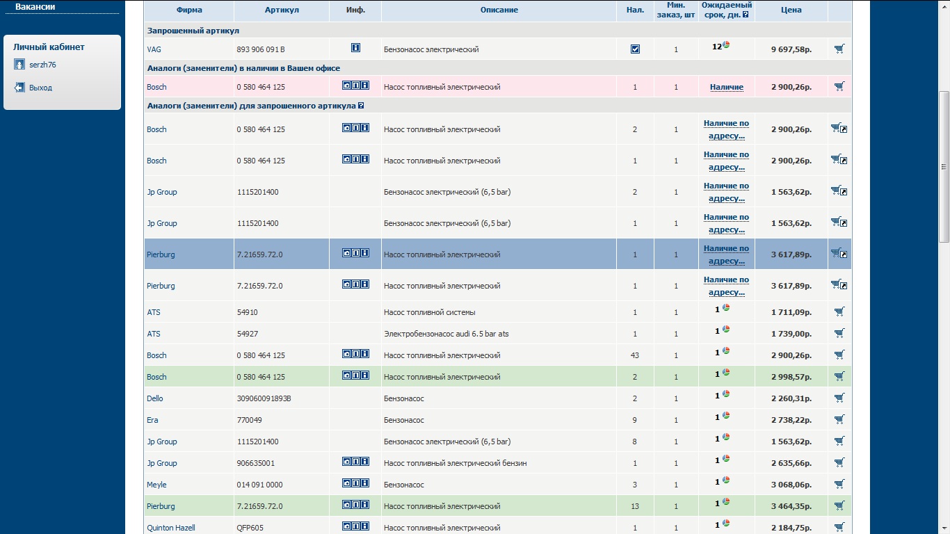The width and height of the screenshot is (950, 534).
Task: Click help icon beside expected delivery header
Action: point(746,15)
